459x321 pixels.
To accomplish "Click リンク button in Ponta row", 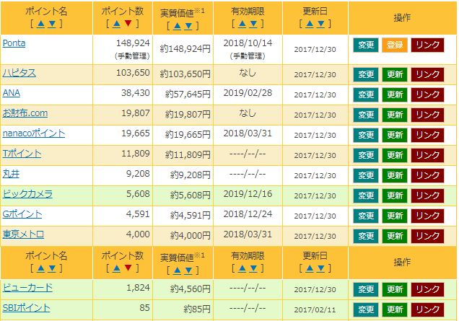I will [x=427, y=45].
